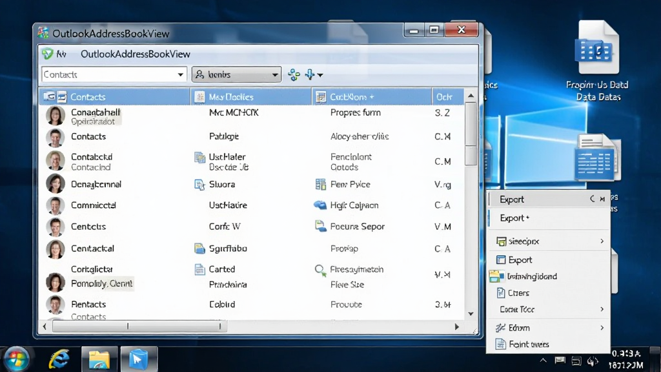The height and width of the screenshot is (372, 661).
Task: Click the icon beside "Pocune Sepor"
Action: tap(321, 226)
